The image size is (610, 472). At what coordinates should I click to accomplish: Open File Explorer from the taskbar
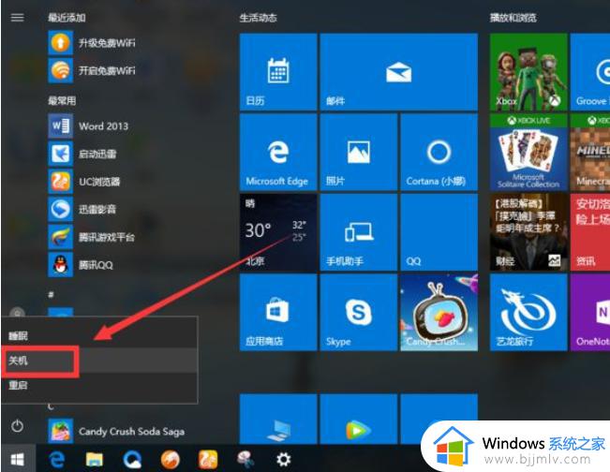click(94, 460)
